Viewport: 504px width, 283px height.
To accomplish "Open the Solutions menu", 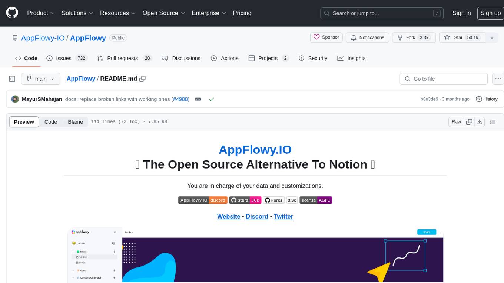I will pyautogui.click(x=77, y=13).
